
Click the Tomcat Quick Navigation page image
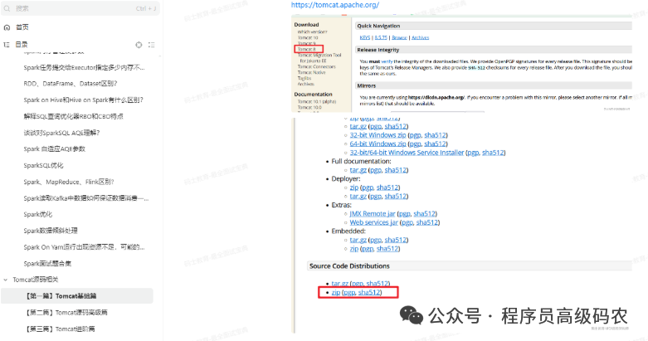coord(461,64)
